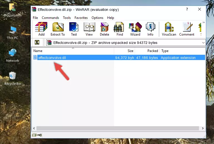Click the effectconvolve.dll file icon

(x=35, y=58)
